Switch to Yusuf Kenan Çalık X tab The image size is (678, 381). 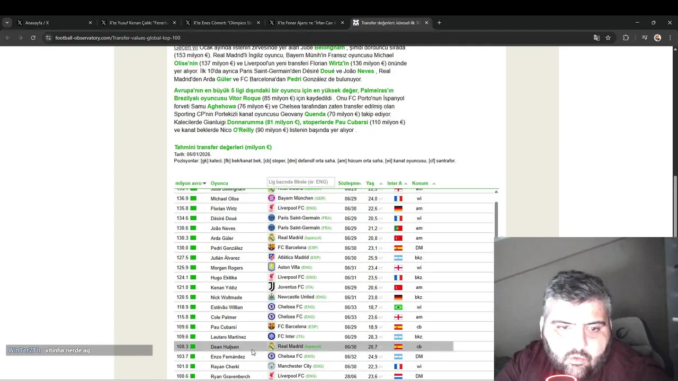[x=139, y=23]
